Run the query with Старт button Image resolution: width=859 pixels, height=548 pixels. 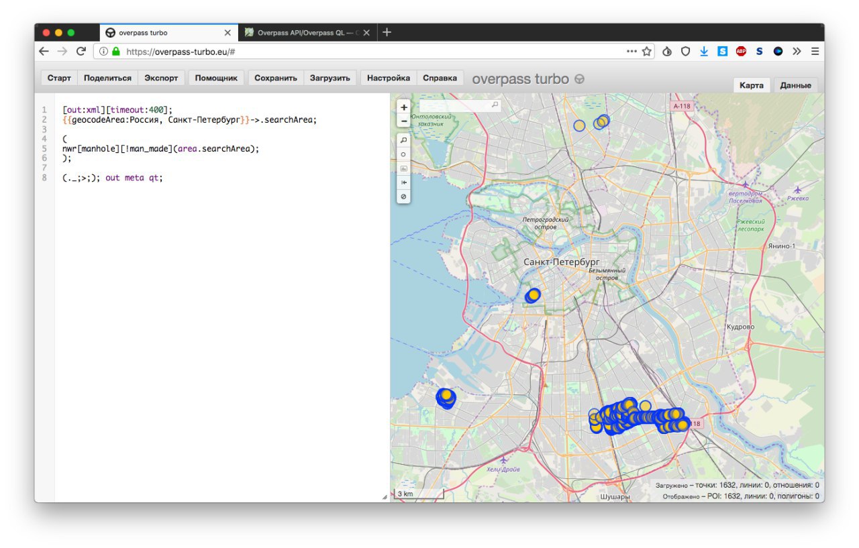59,78
